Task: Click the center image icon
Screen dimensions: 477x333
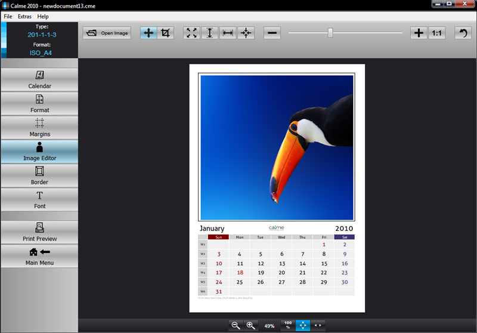Action: click(x=246, y=33)
